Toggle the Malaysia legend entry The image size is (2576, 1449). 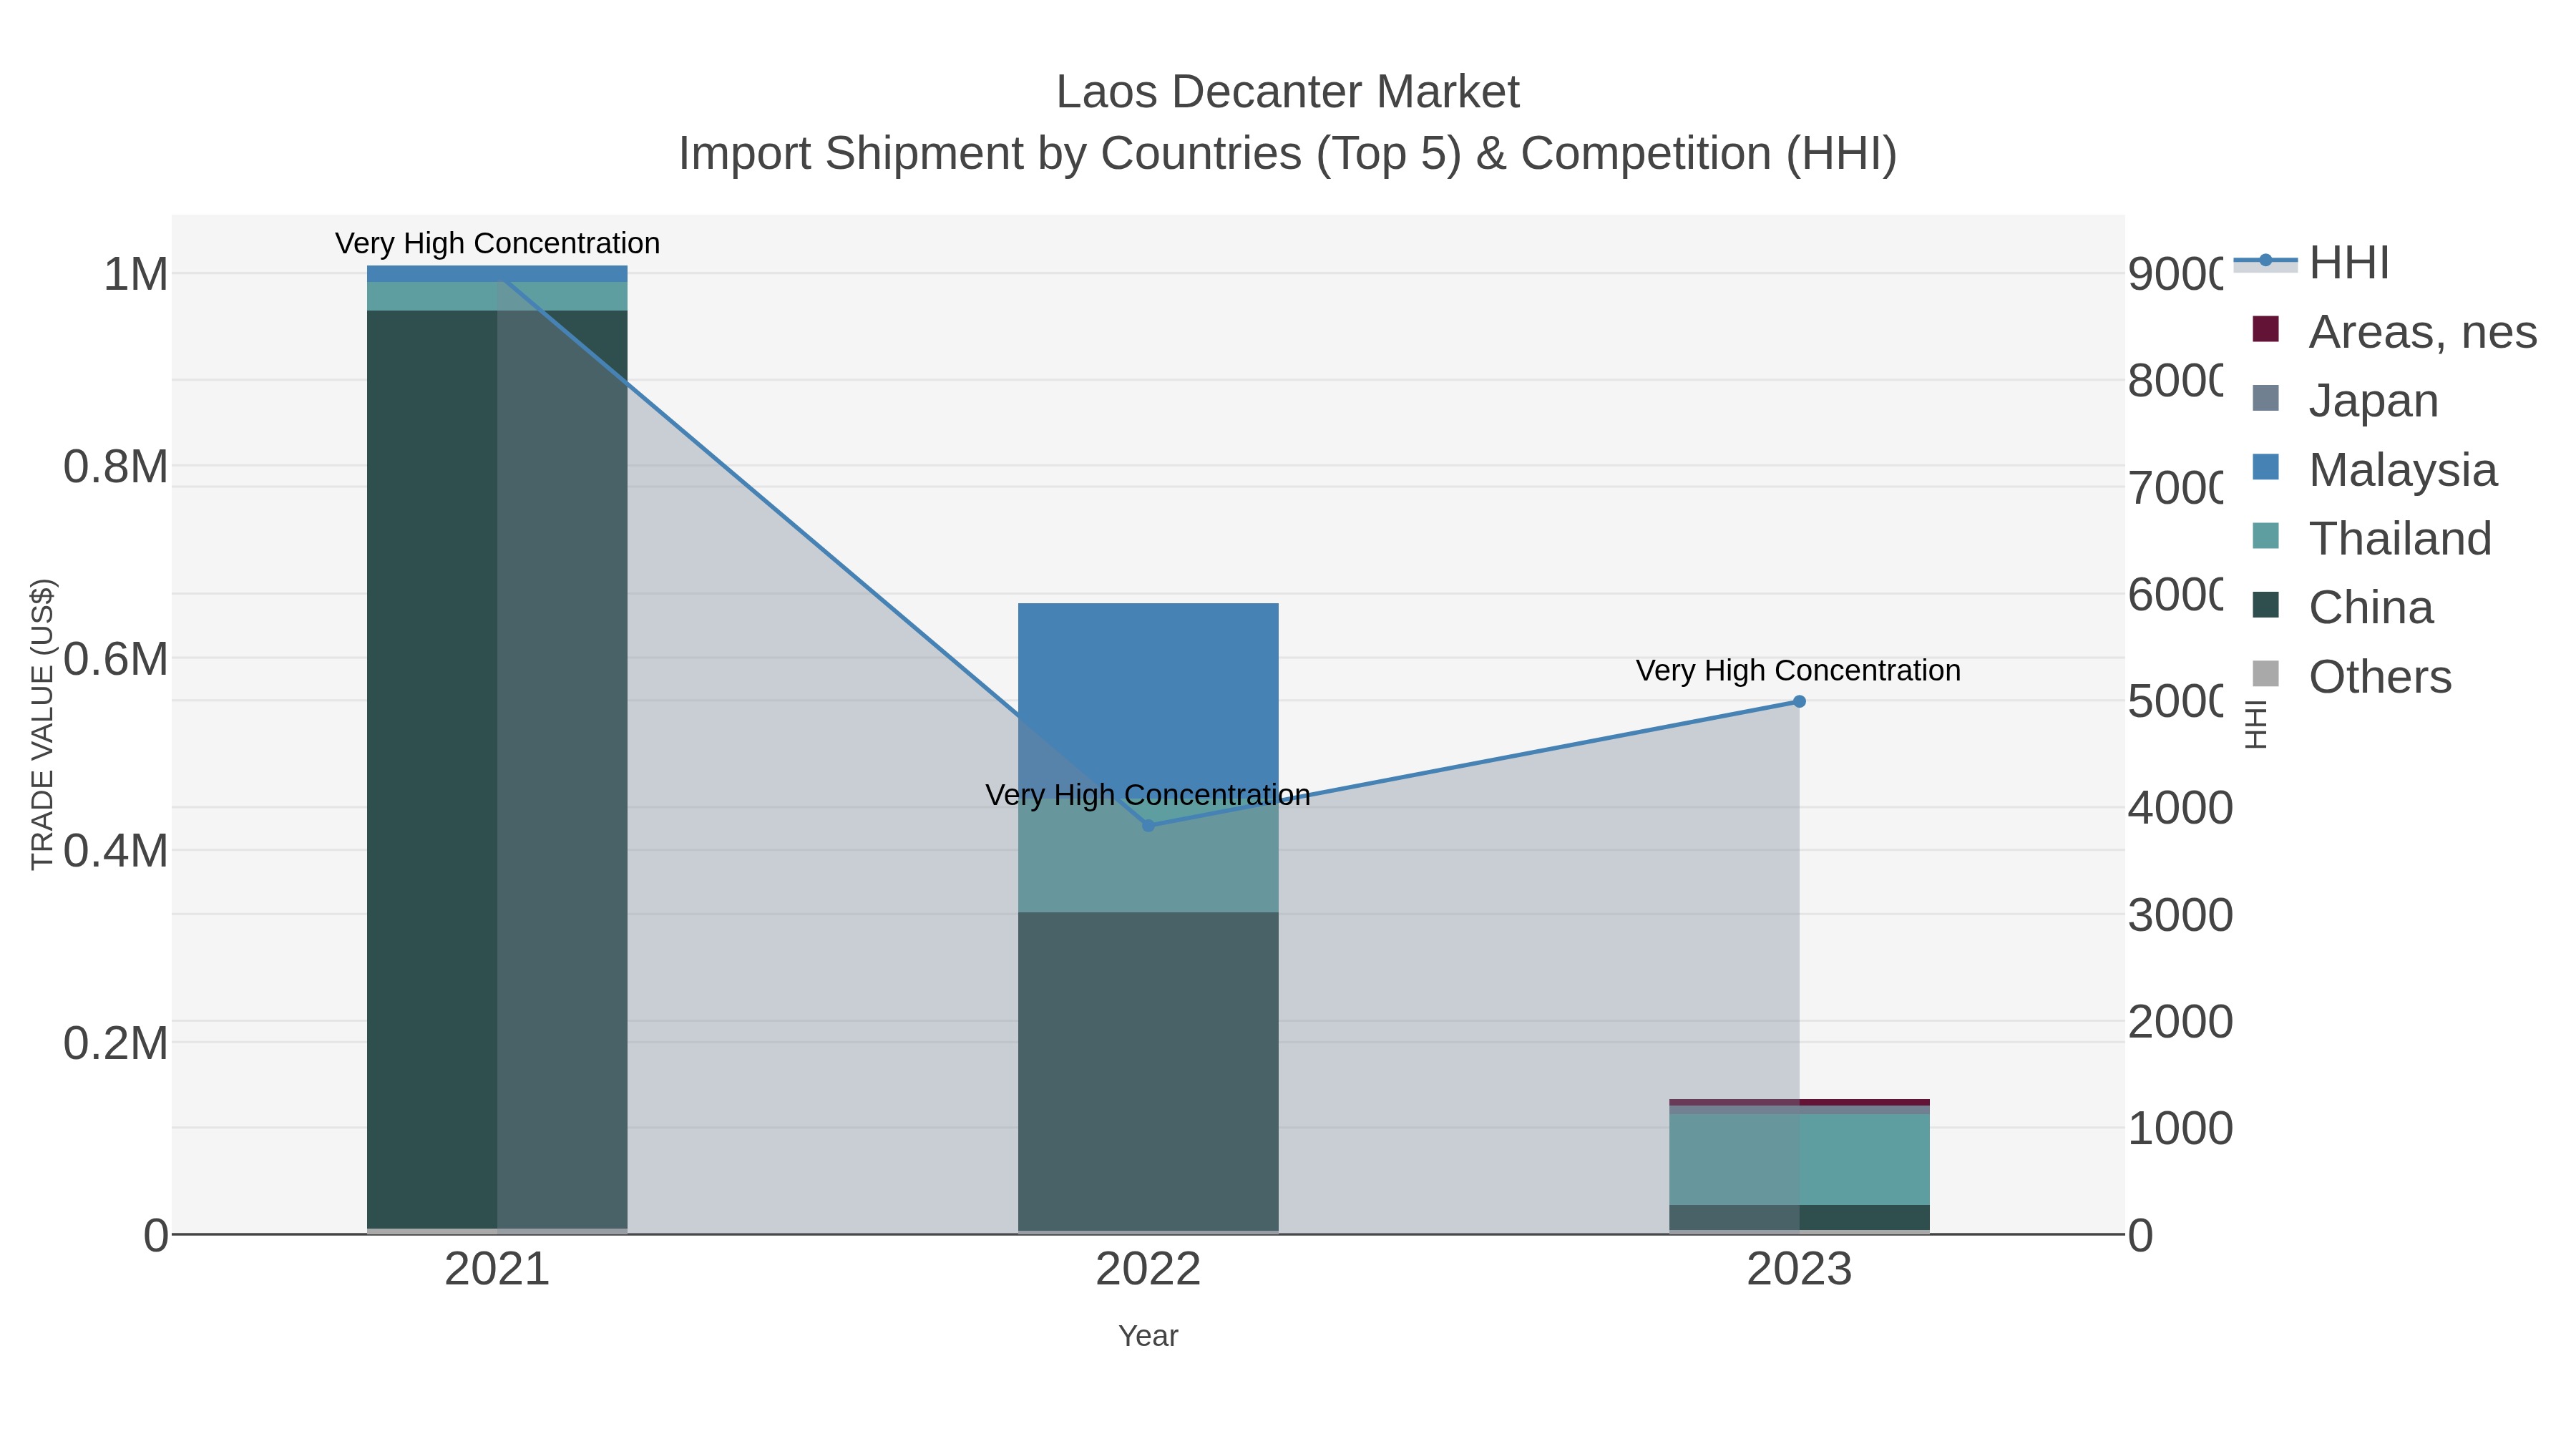(x=2374, y=469)
